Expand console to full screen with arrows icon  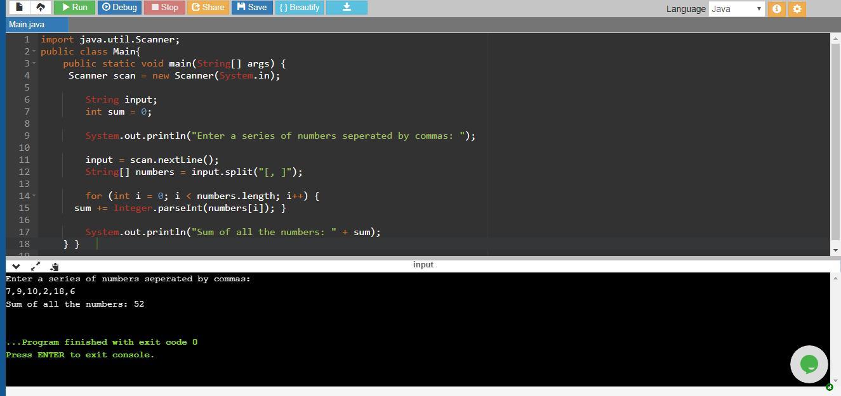(35, 267)
